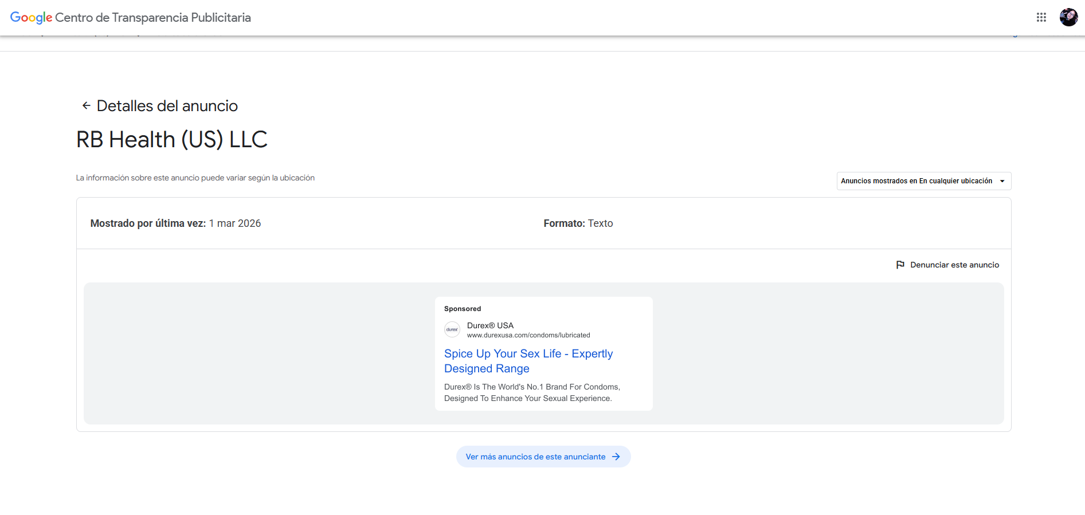Click the right arrow in Ver más anuncios

[x=616, y=457]
